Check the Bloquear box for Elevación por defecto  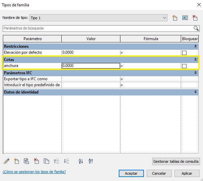184,53
